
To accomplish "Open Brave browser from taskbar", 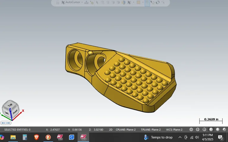I will point(37,137).
